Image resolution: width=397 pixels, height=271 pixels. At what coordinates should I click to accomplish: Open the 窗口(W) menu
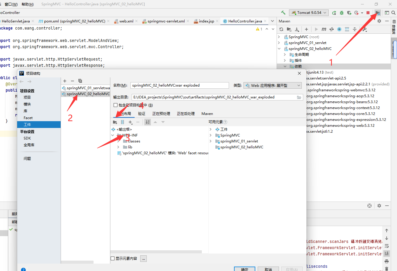tap(11, 4)
